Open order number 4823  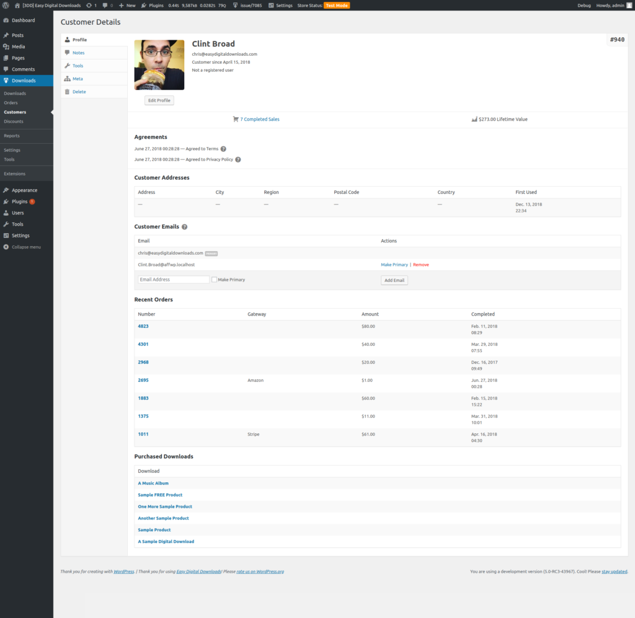pyautogui.click(x=143, y=325)
